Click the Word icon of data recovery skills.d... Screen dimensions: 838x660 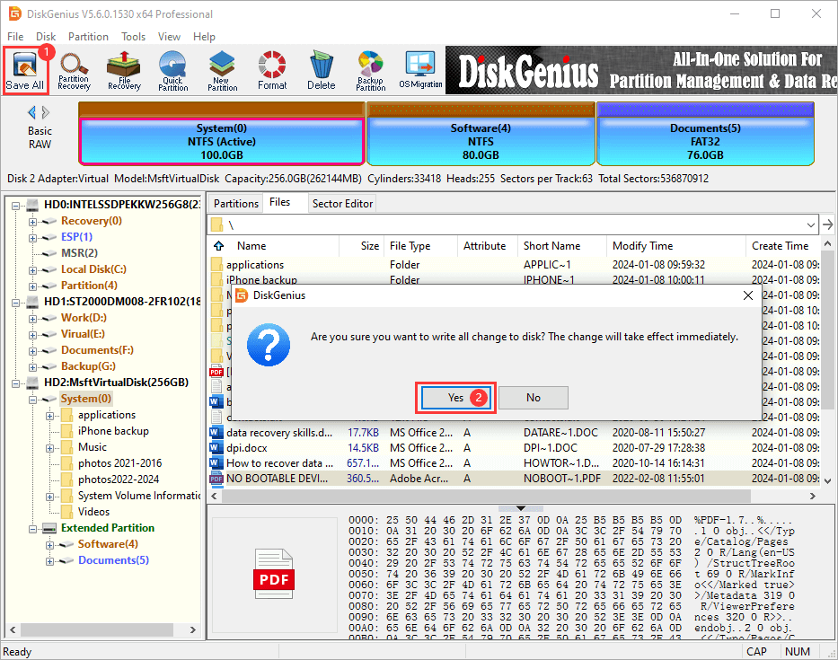[216, 432]
